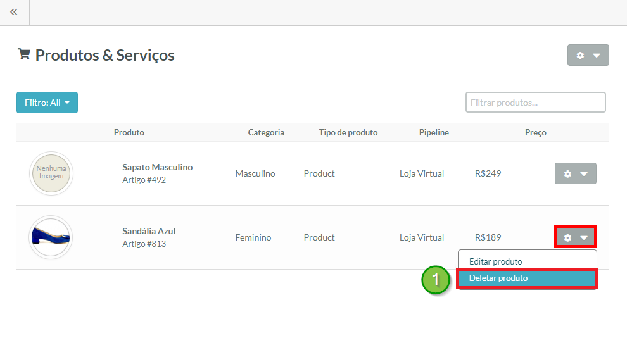Image resolution: width=627 pixels, height=350 pixels.
Task: Sort by the Preço column header
Action: 535,132
